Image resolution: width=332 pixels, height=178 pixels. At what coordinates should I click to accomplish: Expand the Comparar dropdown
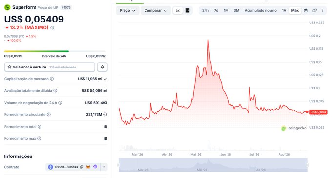click(x=156, y=10)
